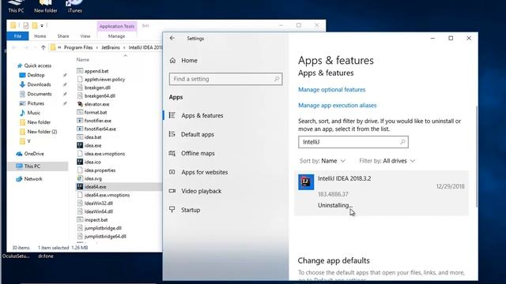Click Application Tools contextual tab in Explorer
Screen dimensions: 506x284
tap(117, 26)
